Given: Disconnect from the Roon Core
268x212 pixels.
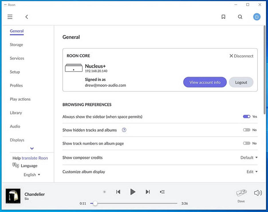Looking at the screenshot, I should 241,56.
